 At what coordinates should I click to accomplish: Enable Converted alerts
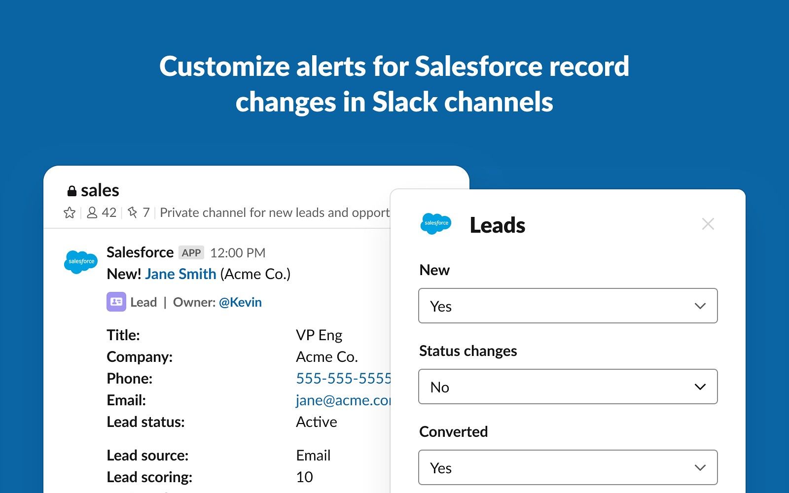tap(568, 467)
